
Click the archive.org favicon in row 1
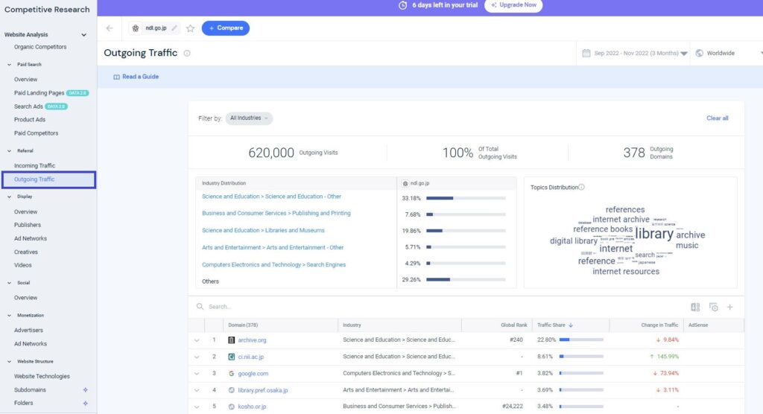tap(232, 340)
